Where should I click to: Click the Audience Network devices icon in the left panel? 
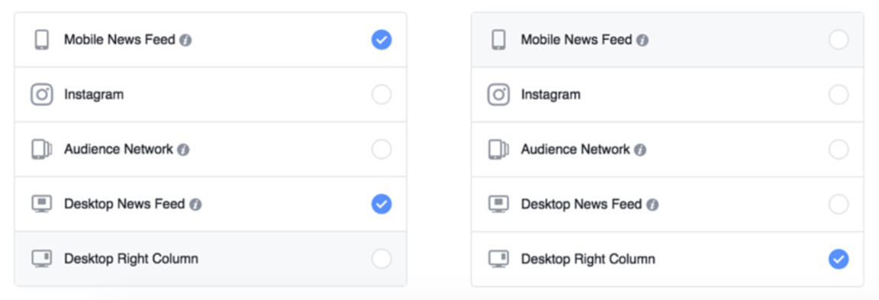click(x=41, y=149)
